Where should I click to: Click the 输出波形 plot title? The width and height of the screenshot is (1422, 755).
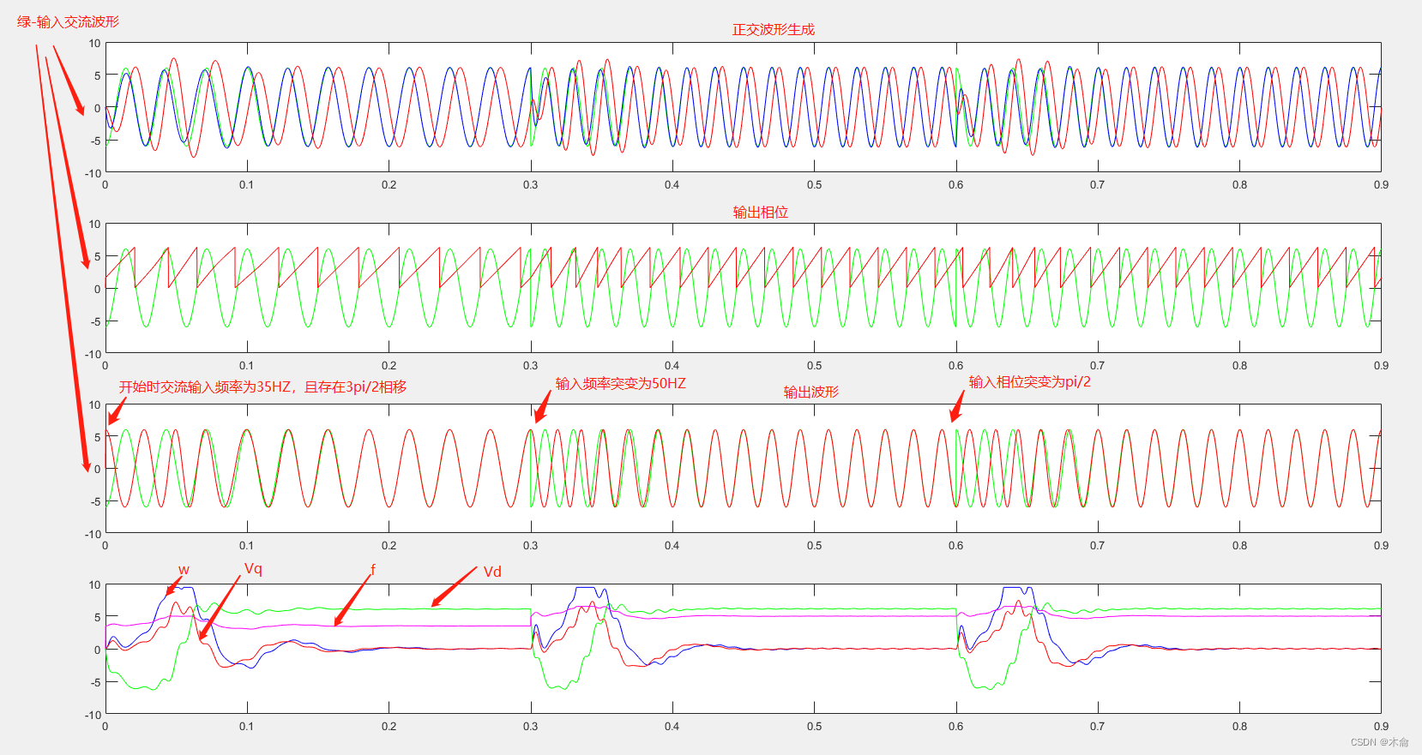click(x=810, y=392)
